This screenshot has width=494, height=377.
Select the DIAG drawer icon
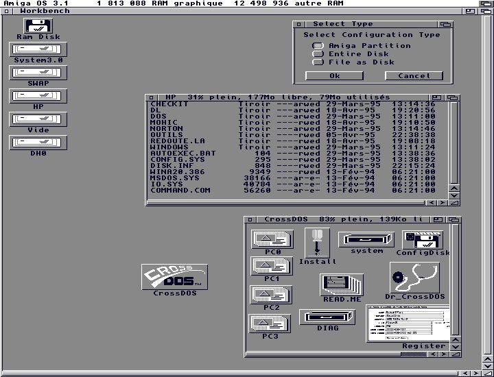327,317
